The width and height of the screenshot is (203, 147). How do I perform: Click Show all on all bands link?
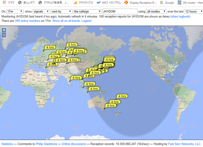click(x=66, y=21)
